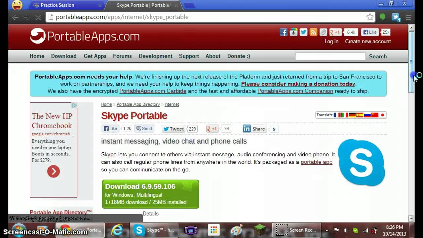
Task: Translate page to German flag
Action: pos(352,115)
